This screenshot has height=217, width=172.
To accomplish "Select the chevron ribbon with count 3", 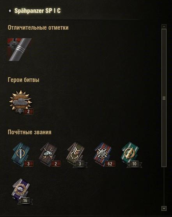I will 76,155.
